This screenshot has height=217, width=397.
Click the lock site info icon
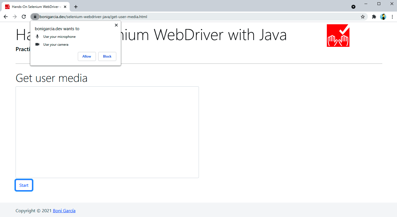(x=35, y=17)
